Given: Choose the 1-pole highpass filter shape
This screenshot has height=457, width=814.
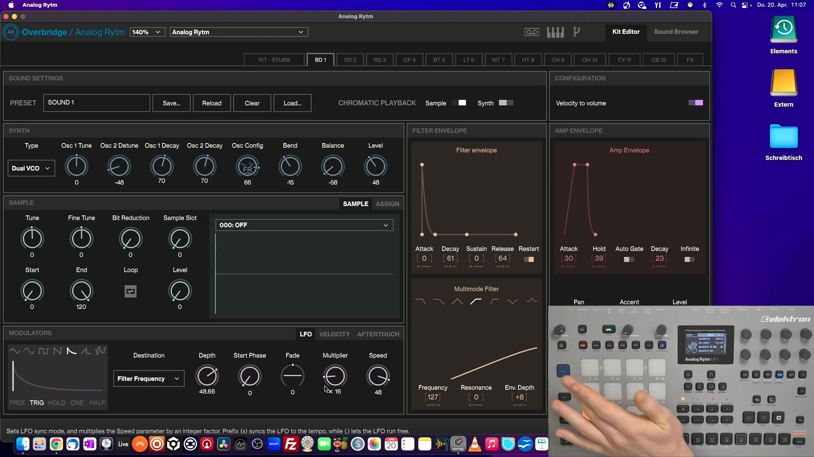Looking at the screenshot, I should tap(476, 301).
